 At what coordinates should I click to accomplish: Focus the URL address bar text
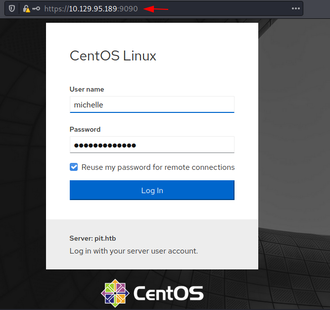(91, 8)
